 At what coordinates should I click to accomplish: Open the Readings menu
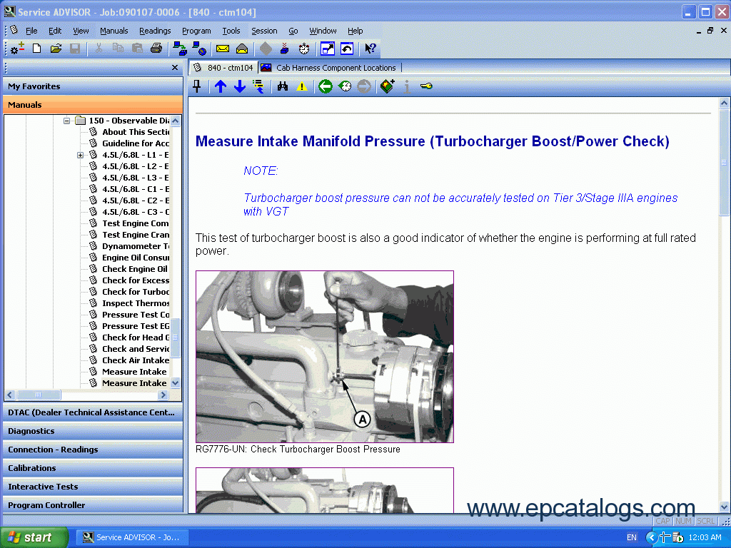tap(155, 31)
